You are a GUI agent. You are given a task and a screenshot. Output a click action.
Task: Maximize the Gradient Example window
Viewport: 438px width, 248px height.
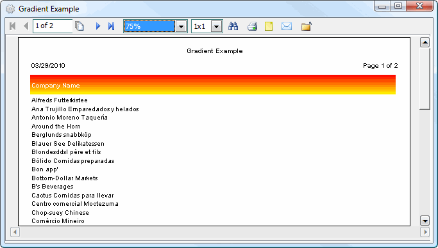coord(398,6)
